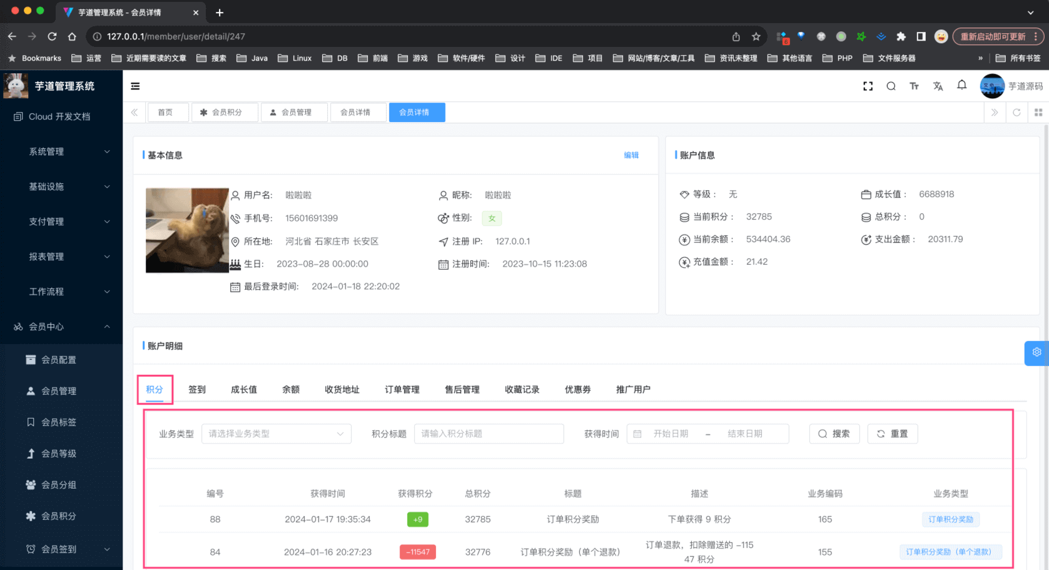The height and width of the screenshot is (570, 1049).
Task: Click the grid layout icon right of tabs
Action: pos(1039,113)
